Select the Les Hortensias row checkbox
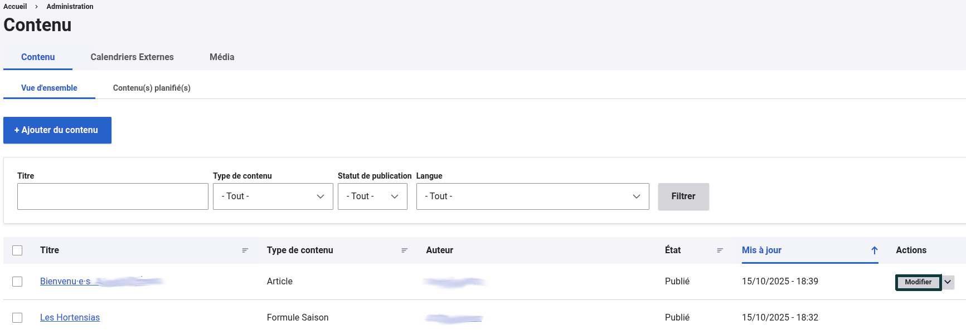This screenshot has width=966, height=335. (17, 318)
